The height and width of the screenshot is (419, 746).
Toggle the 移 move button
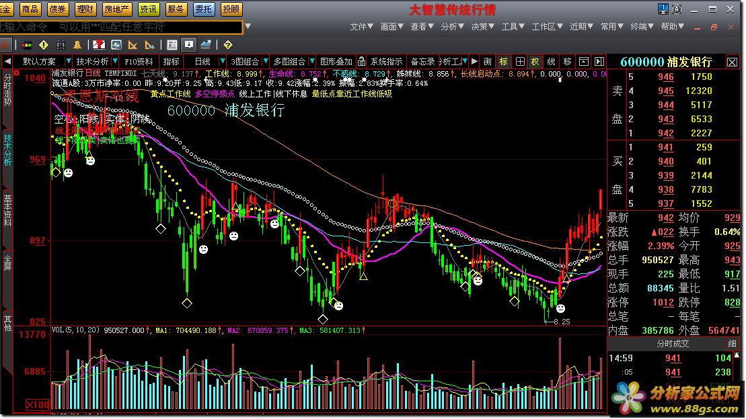tap(567, 62)
